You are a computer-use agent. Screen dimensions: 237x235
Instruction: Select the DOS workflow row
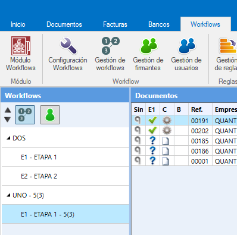tap(66, 138)
